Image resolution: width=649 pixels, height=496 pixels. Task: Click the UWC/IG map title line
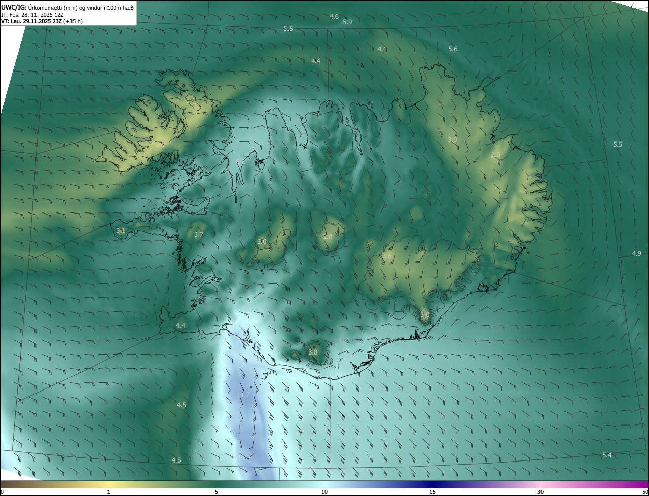(x=67, y=7)
